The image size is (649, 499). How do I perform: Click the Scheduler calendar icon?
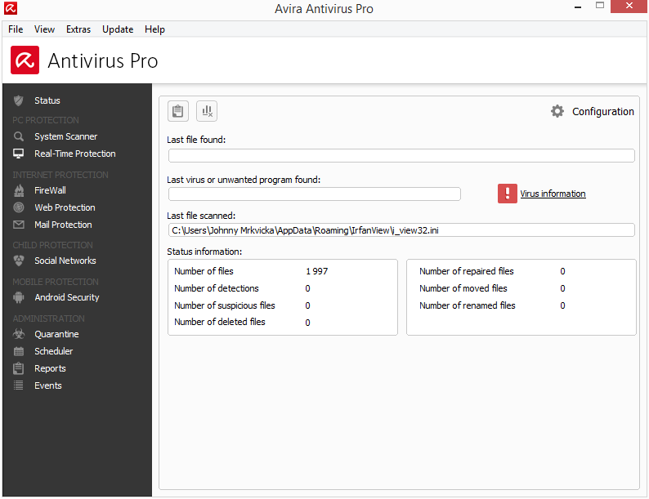click(x=18, y=351)
